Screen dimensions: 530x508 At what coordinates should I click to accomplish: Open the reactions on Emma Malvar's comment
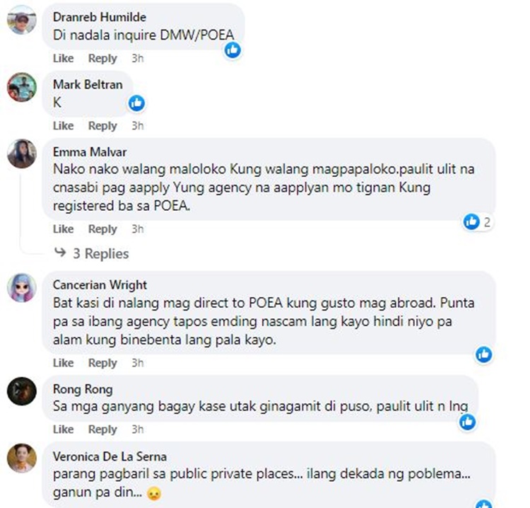pyautogui.click(x=477, y=222)
